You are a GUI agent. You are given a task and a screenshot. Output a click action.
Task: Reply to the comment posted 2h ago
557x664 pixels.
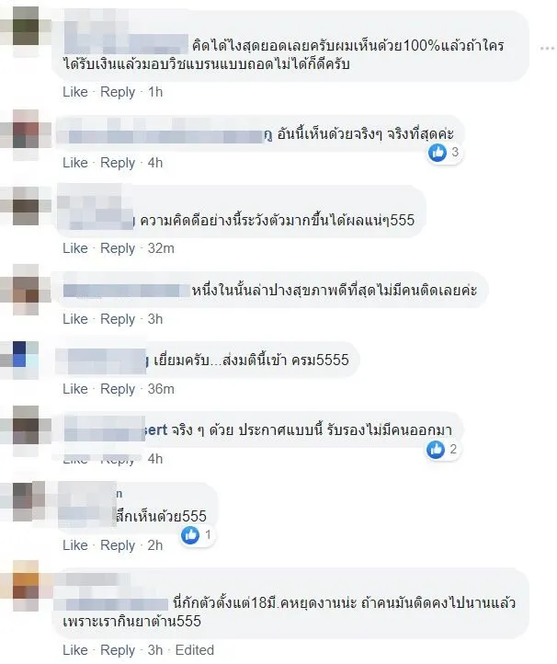pos(118,545)
